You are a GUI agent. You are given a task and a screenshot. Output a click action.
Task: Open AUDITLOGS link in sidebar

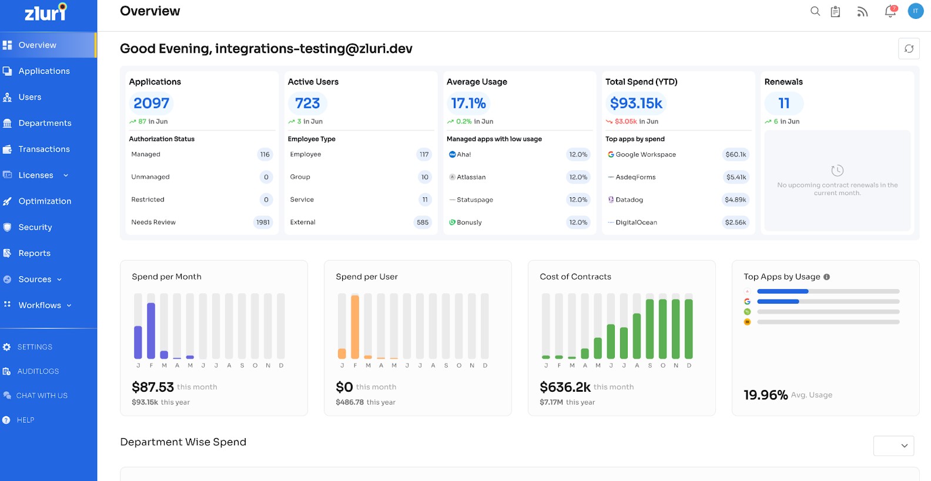(38, 371)
